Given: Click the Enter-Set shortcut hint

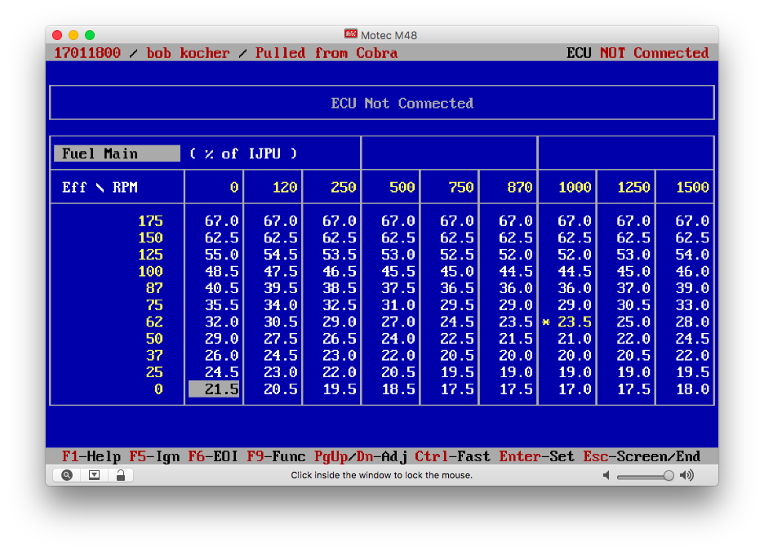Looking at the screenshot, I should 536,456.
